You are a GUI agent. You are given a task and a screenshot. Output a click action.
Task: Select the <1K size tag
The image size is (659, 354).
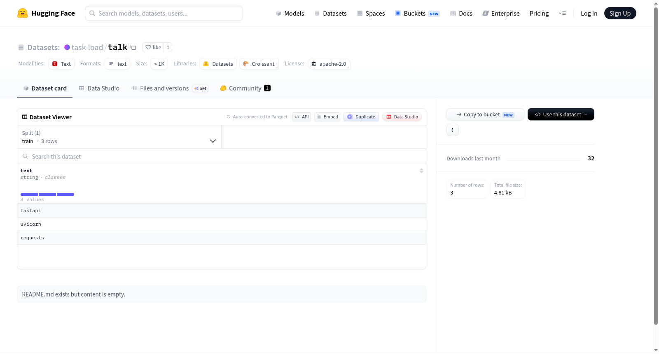(159, 64)
